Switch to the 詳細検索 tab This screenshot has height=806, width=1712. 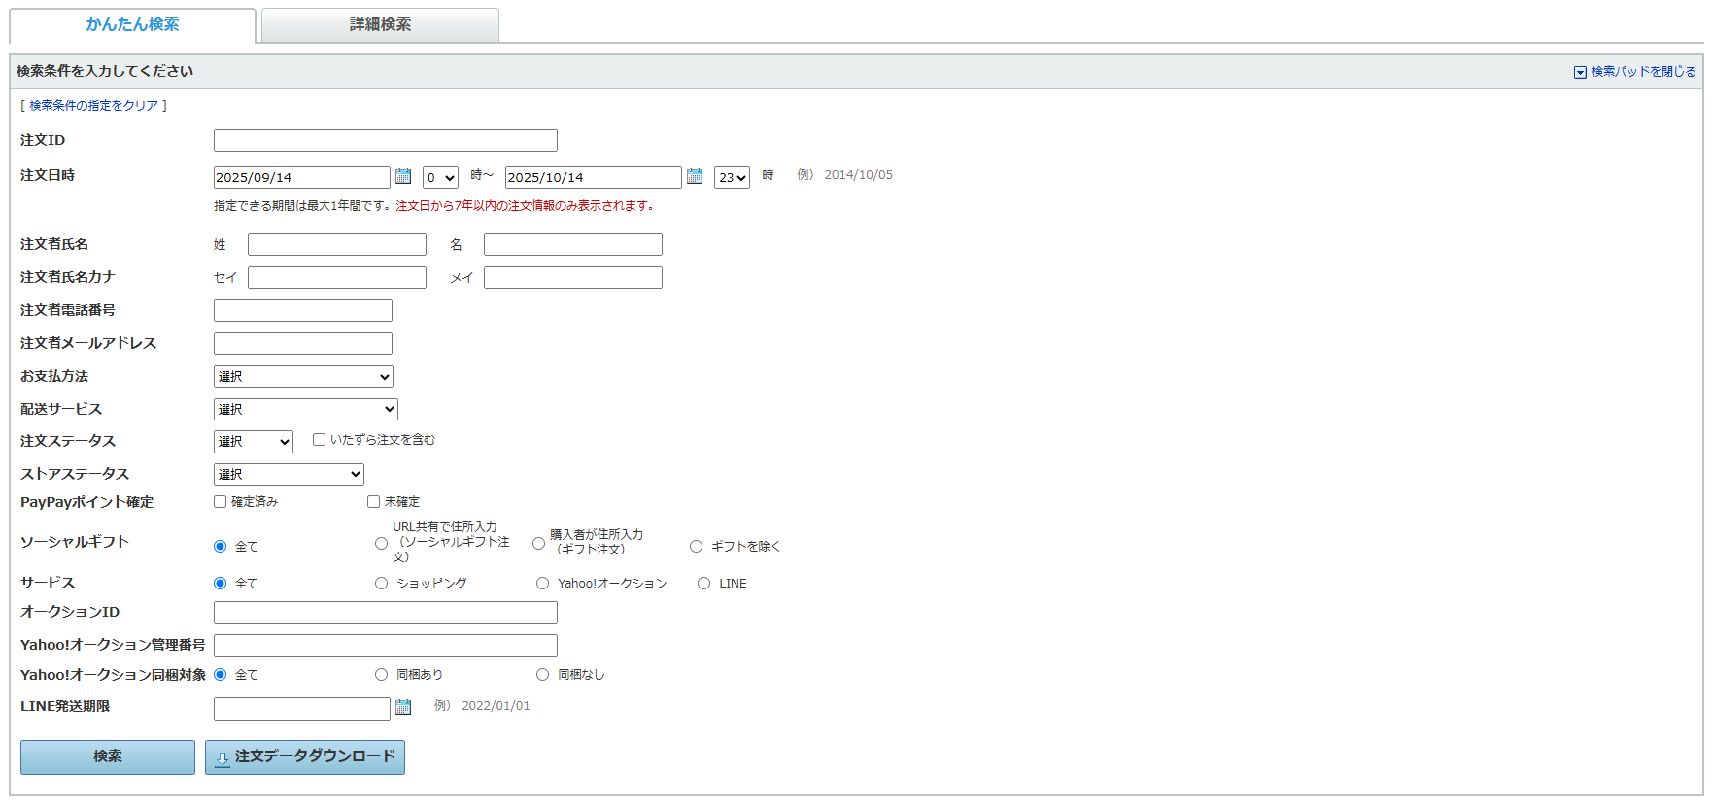pyautogui.click(x=380, y=25)
